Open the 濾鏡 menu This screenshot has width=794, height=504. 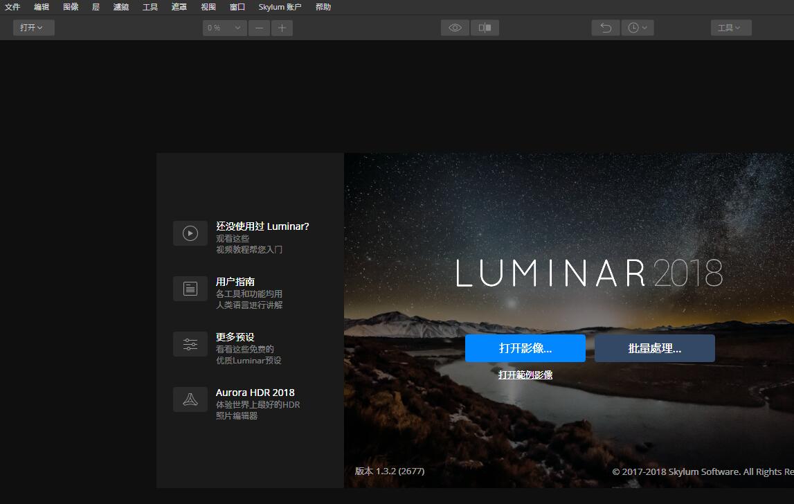coord(121,7)
